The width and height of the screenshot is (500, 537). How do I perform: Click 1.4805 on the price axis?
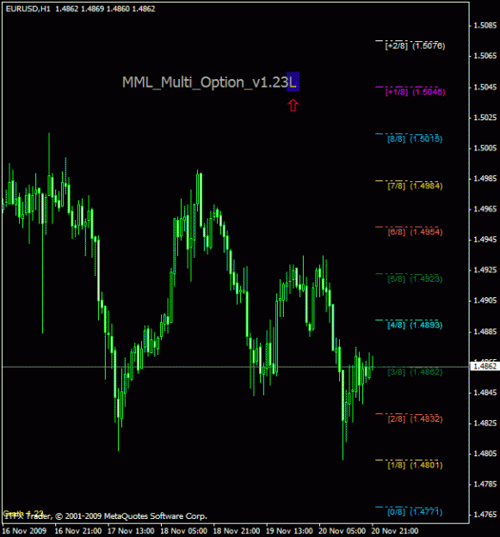[485, 454]
